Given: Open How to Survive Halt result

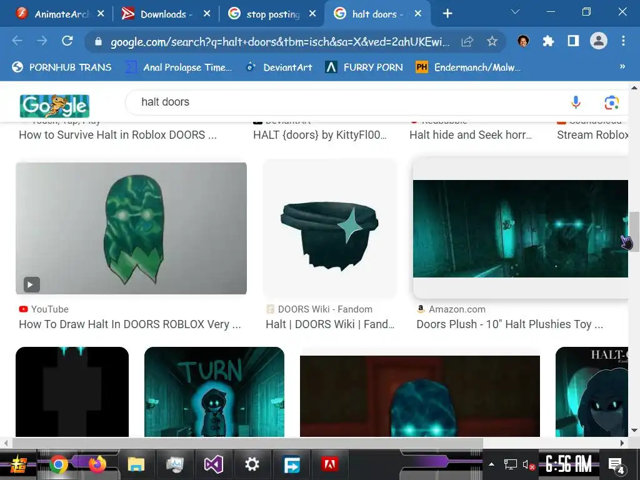Looking at the screenshot, I should pos(117,135).
